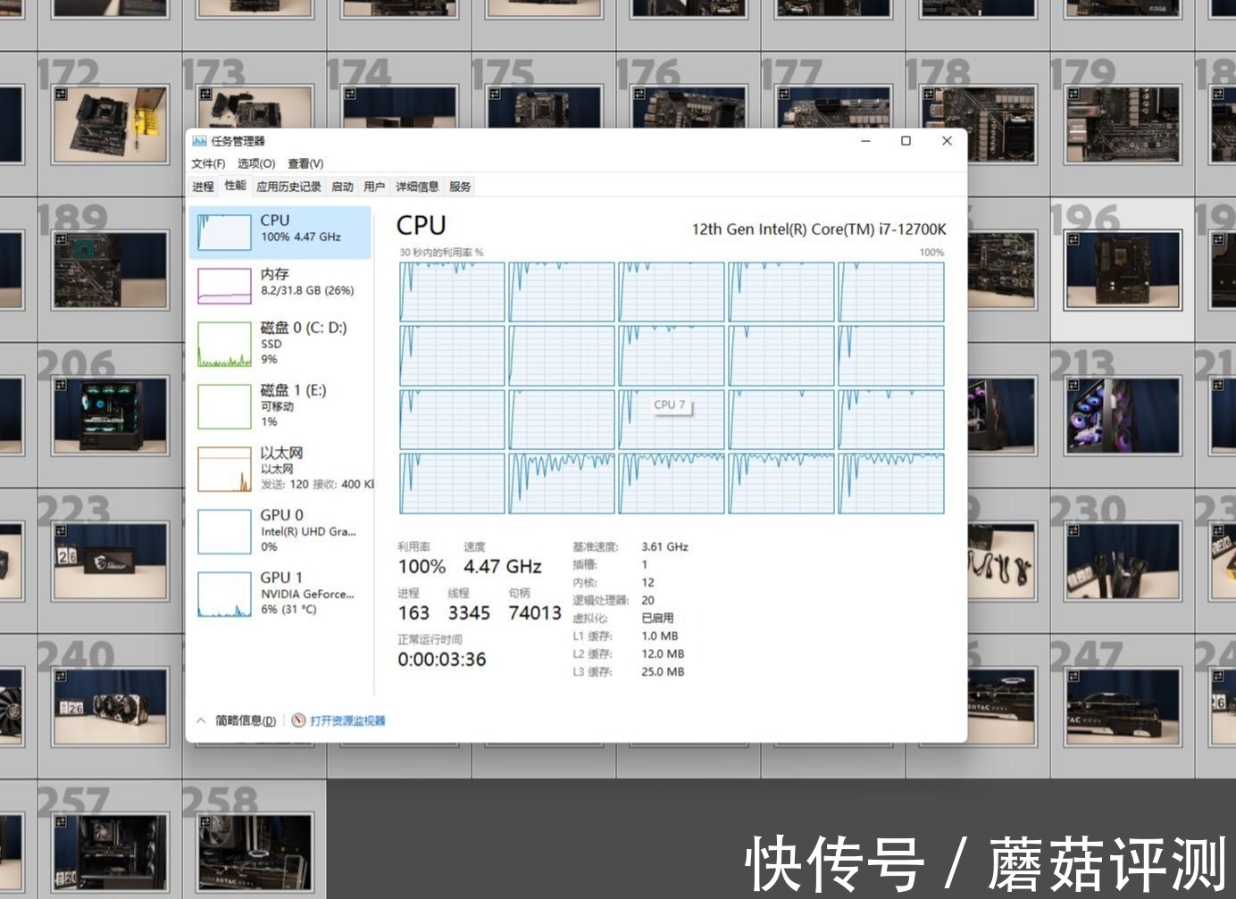Click badge icon on thumbnail 230
Screen dimensions: 1236x899
pos(1073,530)
